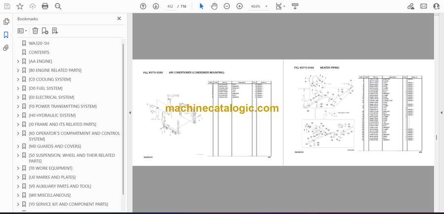This screenshot has width=444, height=214.
Task: Select [K0 OPERATOR'S COMPARTMENT AND CONTROL SYSTEM] bookmark
Action: click(74, 136)
